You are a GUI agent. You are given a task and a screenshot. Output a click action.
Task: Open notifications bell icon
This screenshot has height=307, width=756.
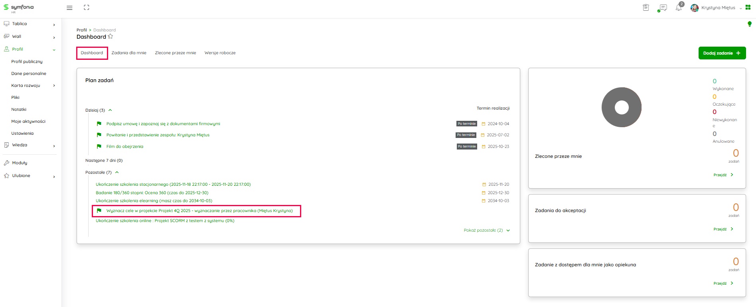coord(678,8)
